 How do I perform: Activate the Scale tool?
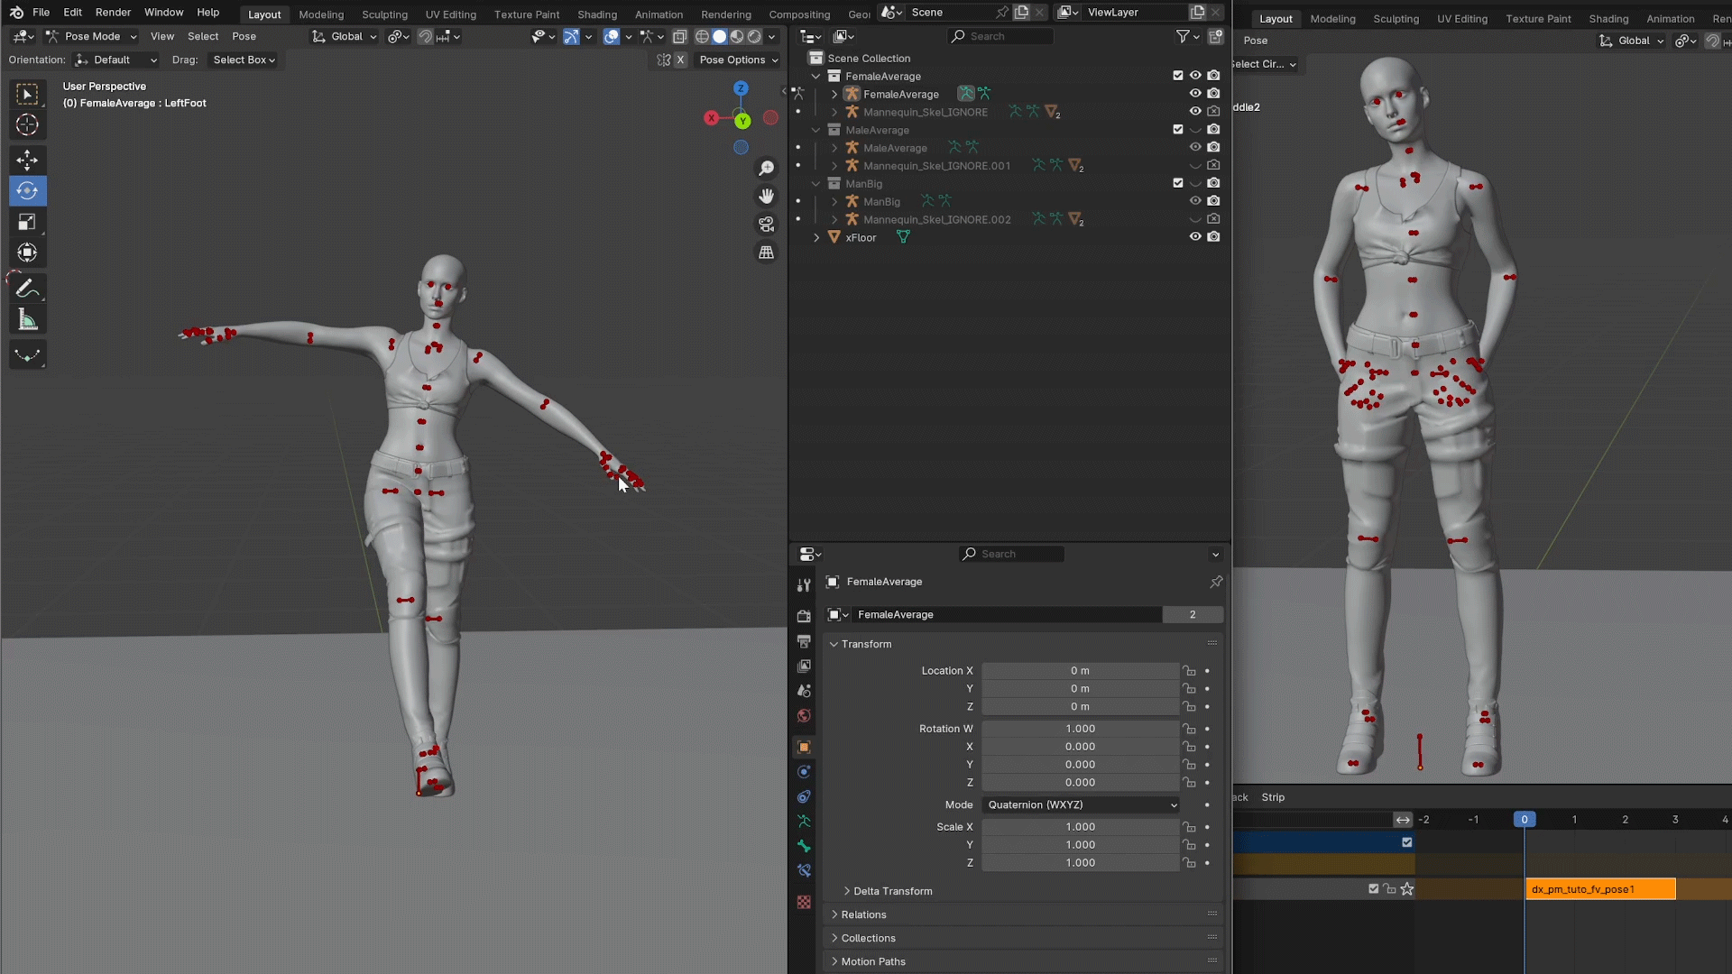tap(27, 222)
